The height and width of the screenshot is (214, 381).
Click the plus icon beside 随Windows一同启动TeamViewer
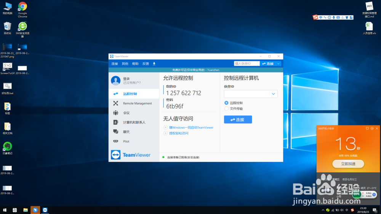point(165,127)
